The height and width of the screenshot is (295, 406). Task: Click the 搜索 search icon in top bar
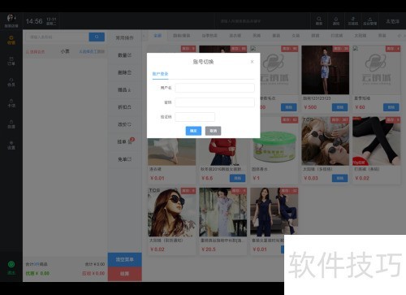pyautogui.click(x=319, y=21)
